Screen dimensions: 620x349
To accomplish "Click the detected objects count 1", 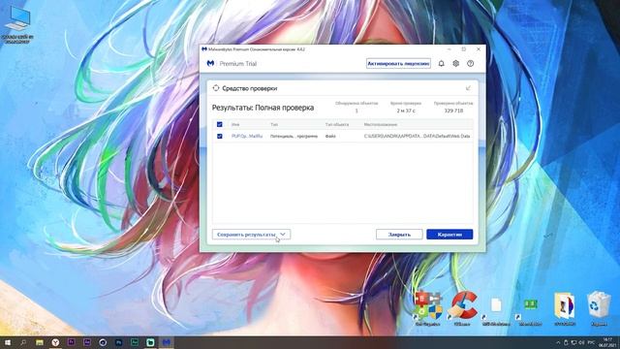I will [x=356, y=111].
